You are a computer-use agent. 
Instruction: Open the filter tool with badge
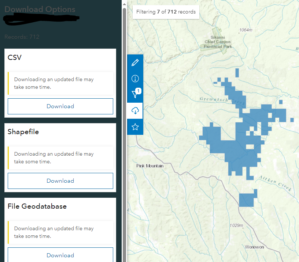134,94
